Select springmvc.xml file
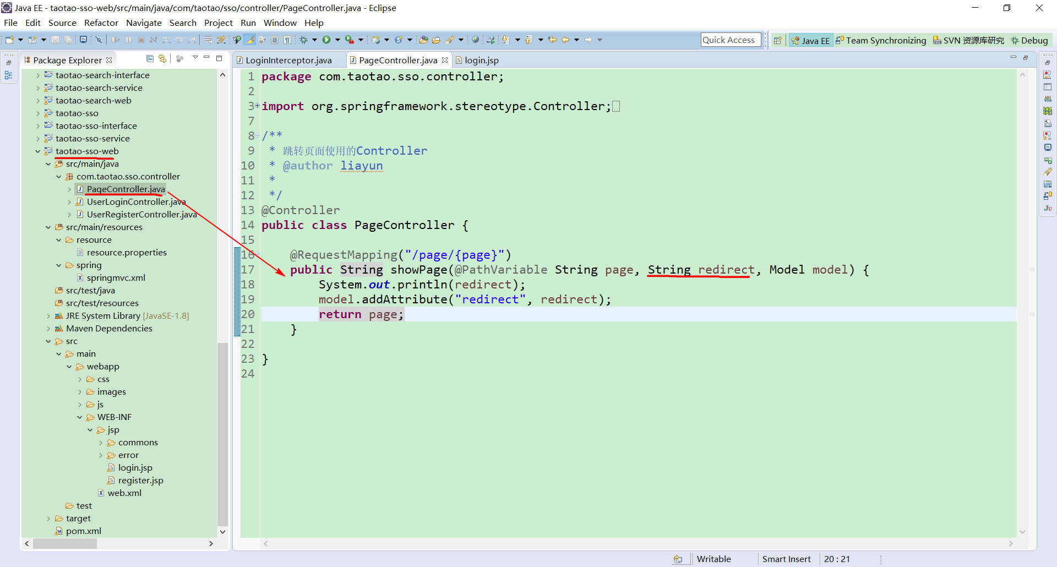The width and height of the screenshot is (1057, 567). [116, 278]
